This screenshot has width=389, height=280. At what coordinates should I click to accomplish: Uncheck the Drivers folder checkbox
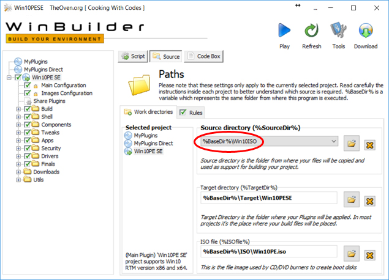coord(28,157)
